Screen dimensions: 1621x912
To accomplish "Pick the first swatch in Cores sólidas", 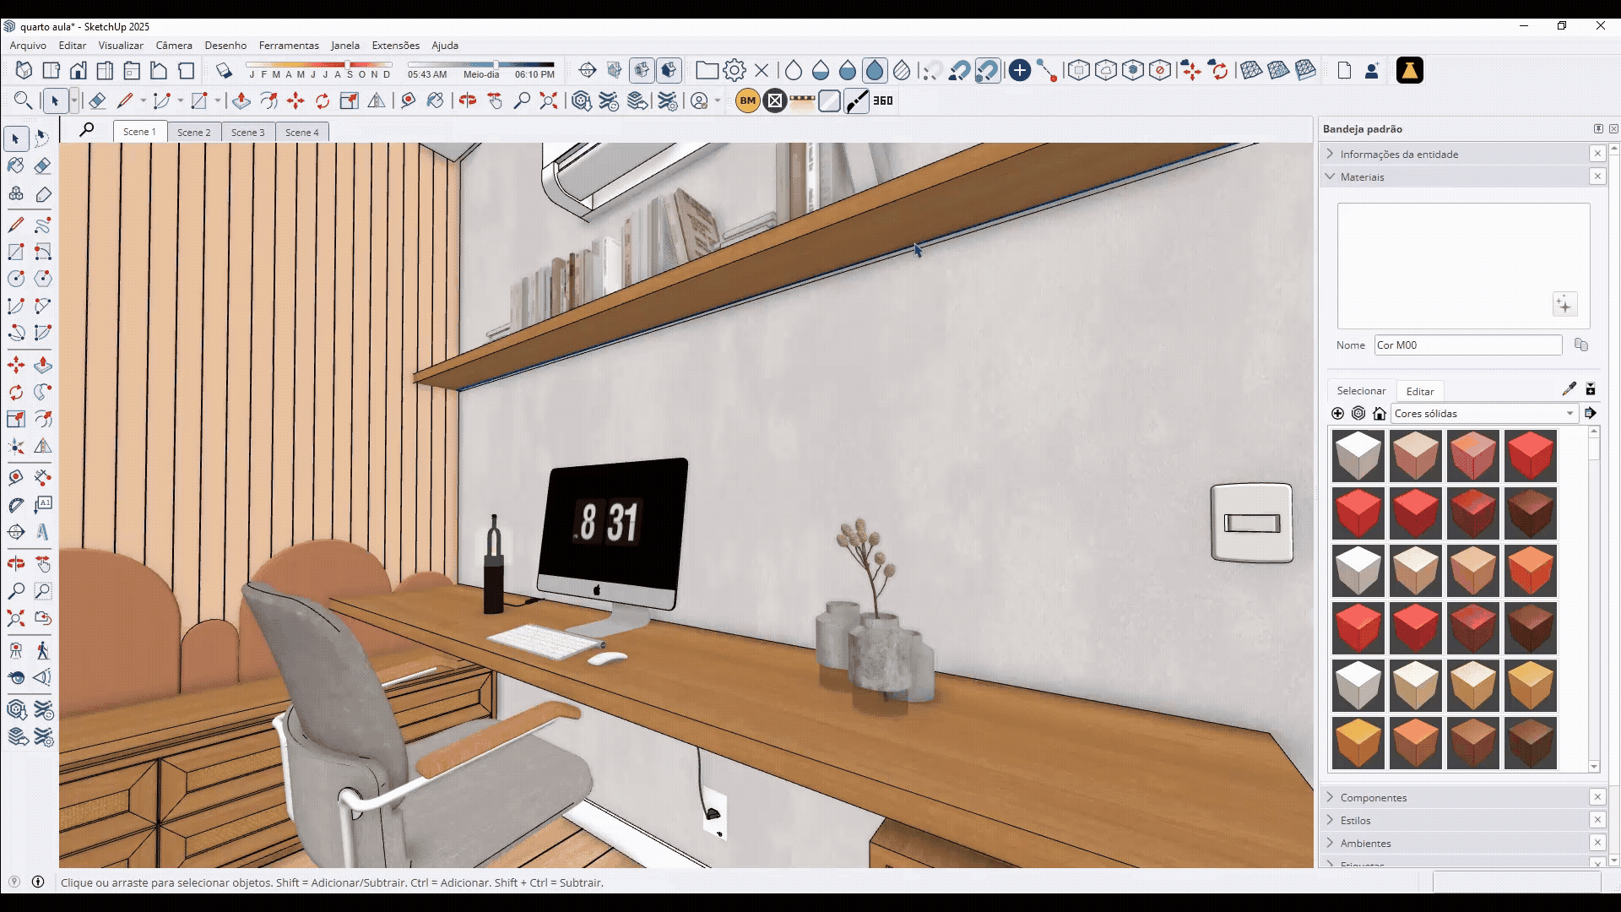I will 1358,455.
